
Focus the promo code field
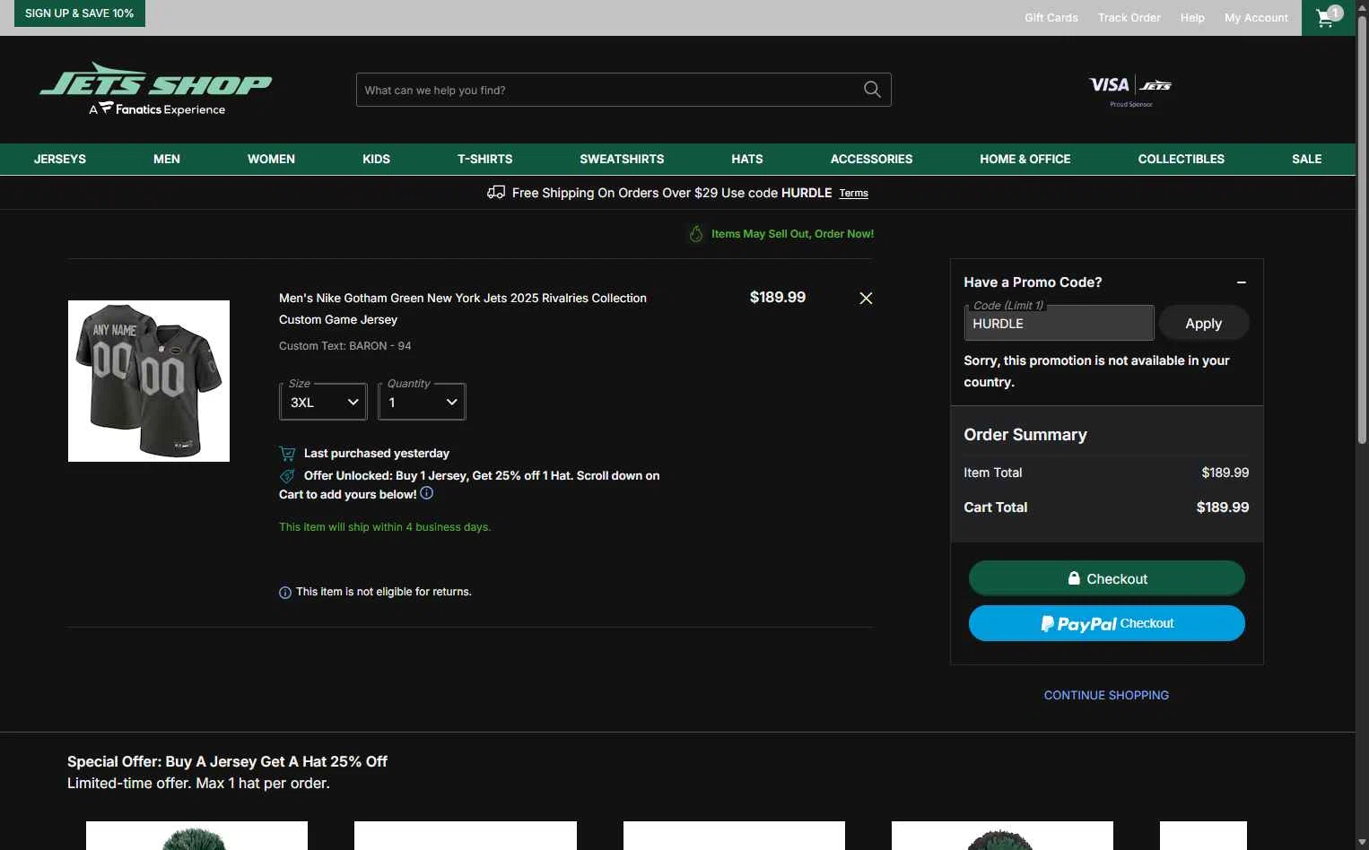(1059, 323)
